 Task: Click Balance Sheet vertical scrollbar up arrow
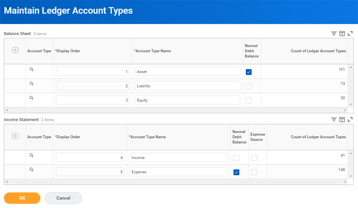(x=351, y=67)
